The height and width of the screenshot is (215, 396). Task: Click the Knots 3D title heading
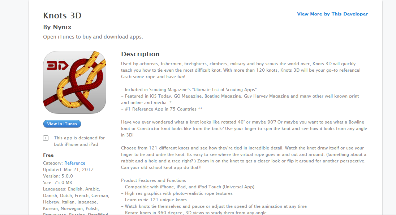coord(62,15)
